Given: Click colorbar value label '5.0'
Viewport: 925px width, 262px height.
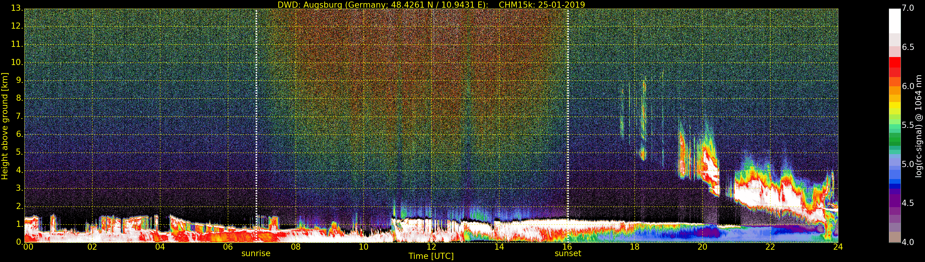Looking at the screenshot, I should pyautogui.click(x=908, y=164).
